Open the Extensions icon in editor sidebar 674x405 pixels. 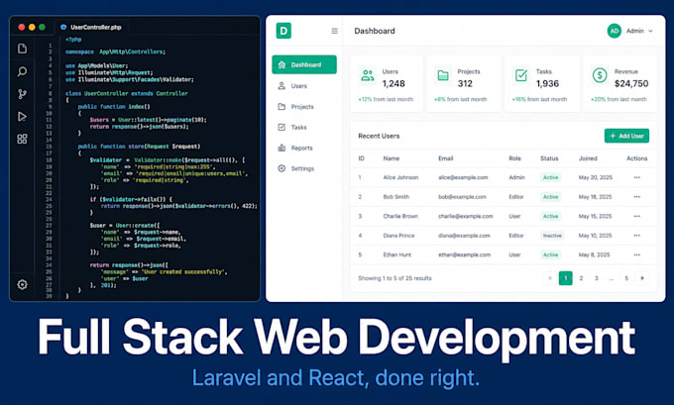[x=22, y=139]
